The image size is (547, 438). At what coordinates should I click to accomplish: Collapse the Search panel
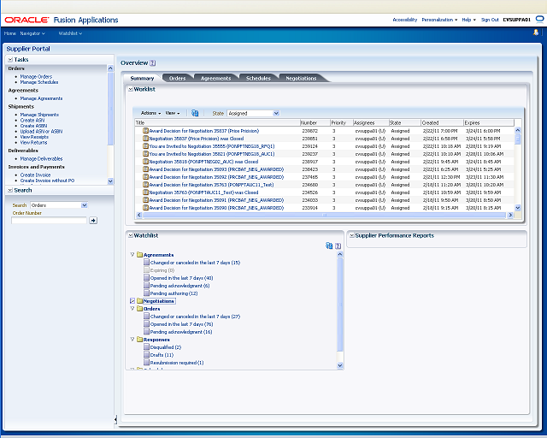click(x=10, y=191)
